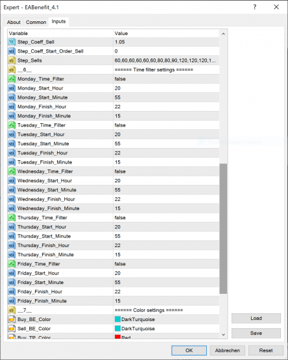
Task: Click the Tuesday_Start_Hour integer icon
Action: pos(12,134)
